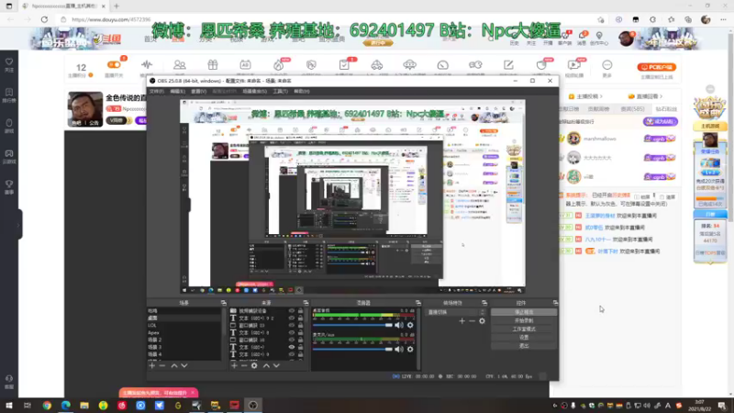Hide the 文本 (GDI+) 8 source
The width and height of the screenshot is (734, 413).
click(x=292, y=332)
